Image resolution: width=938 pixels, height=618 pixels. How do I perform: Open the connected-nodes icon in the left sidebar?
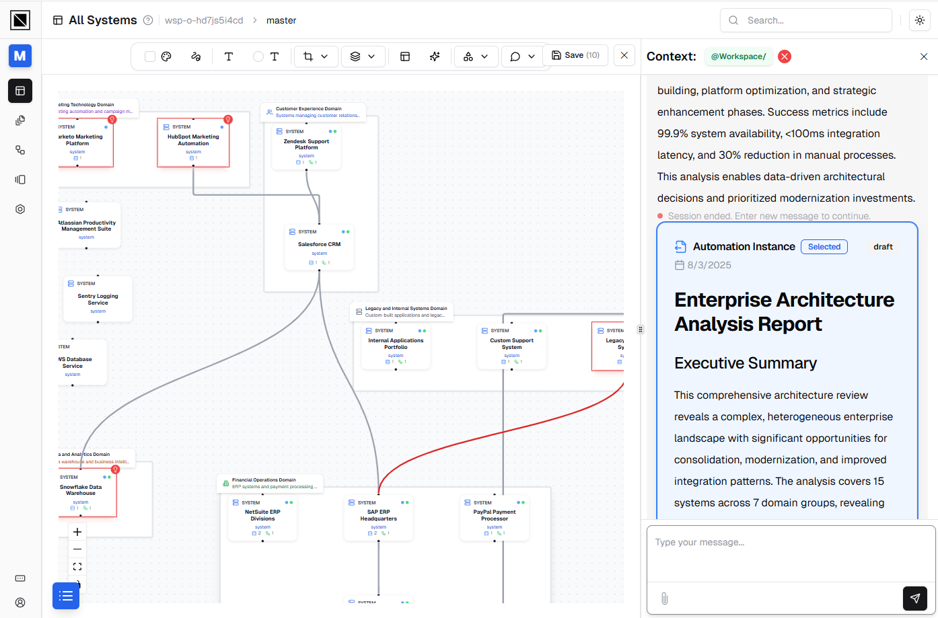coord(20,150)
